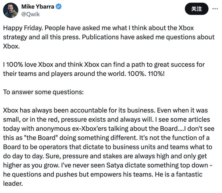The height and width of the screenshot is (193, 222).
Task: Click the word "ex-Xbox'ers"
Action: 89,129
